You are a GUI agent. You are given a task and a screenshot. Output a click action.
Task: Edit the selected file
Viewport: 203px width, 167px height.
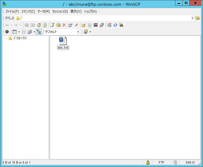click(x=52, y=25)
